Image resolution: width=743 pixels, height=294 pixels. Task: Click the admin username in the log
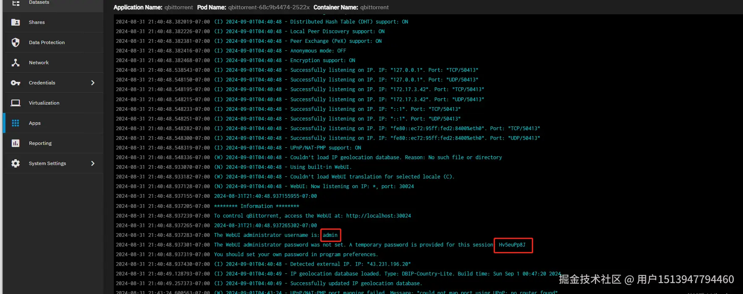click(x=330, y=235)
